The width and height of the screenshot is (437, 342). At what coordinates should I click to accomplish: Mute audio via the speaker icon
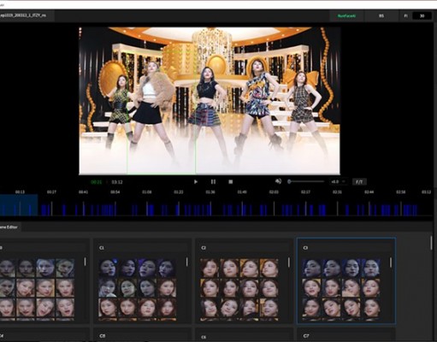click(x=278, y=181)
